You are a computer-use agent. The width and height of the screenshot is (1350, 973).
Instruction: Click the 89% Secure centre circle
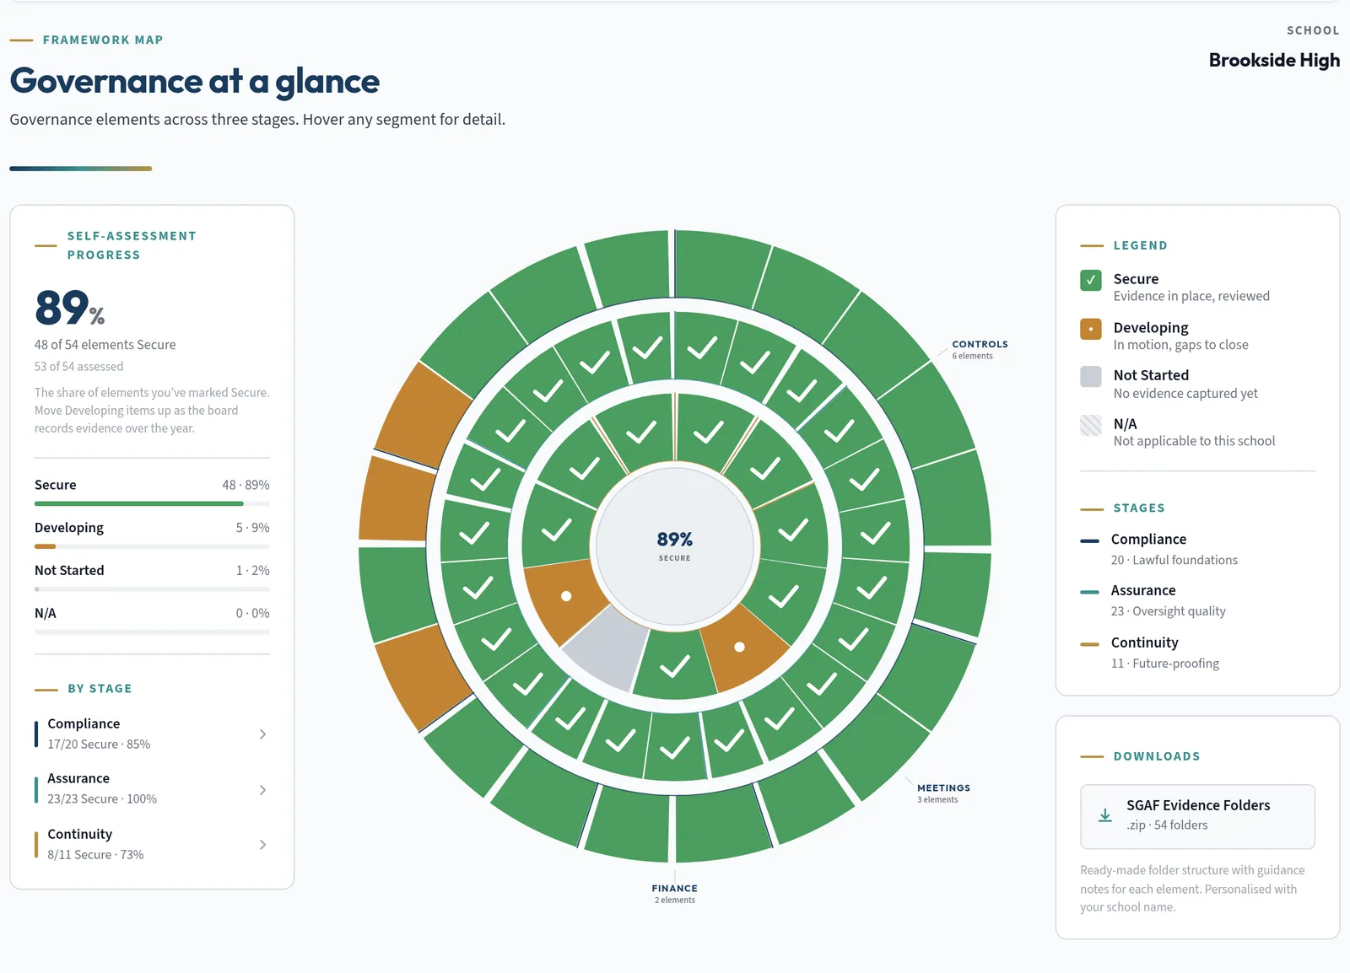675,546
